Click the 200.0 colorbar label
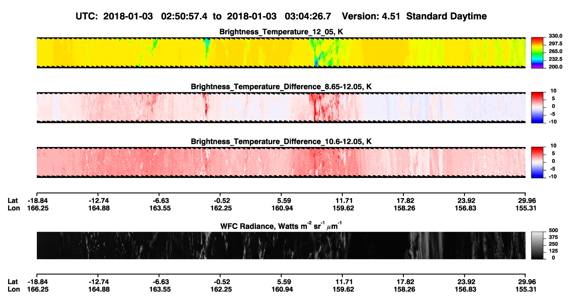Image resolution: width=584 pixels, height=299 pixels. coord(555,67)
